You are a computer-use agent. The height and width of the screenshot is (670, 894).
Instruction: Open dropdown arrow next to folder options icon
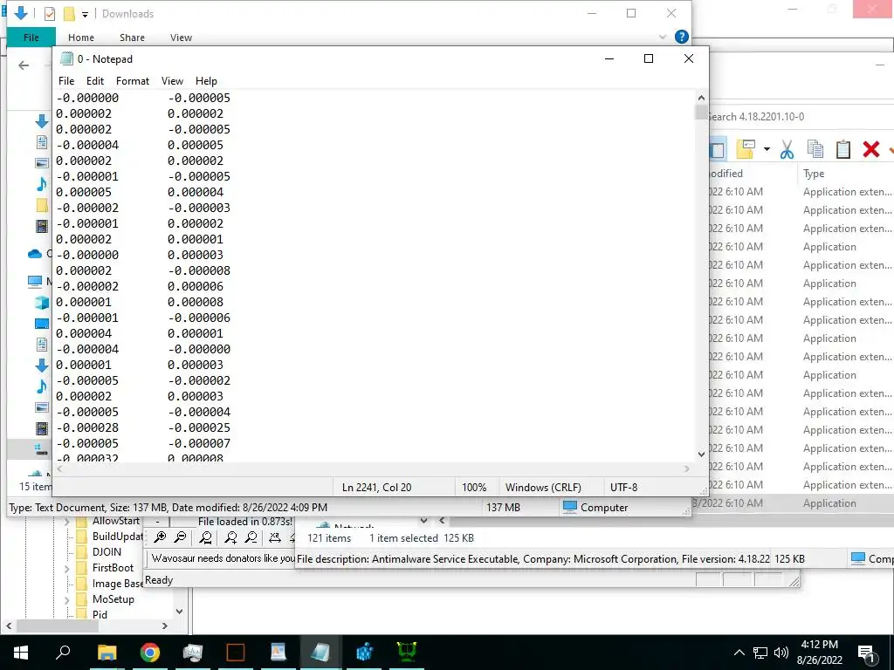point(767,149)
